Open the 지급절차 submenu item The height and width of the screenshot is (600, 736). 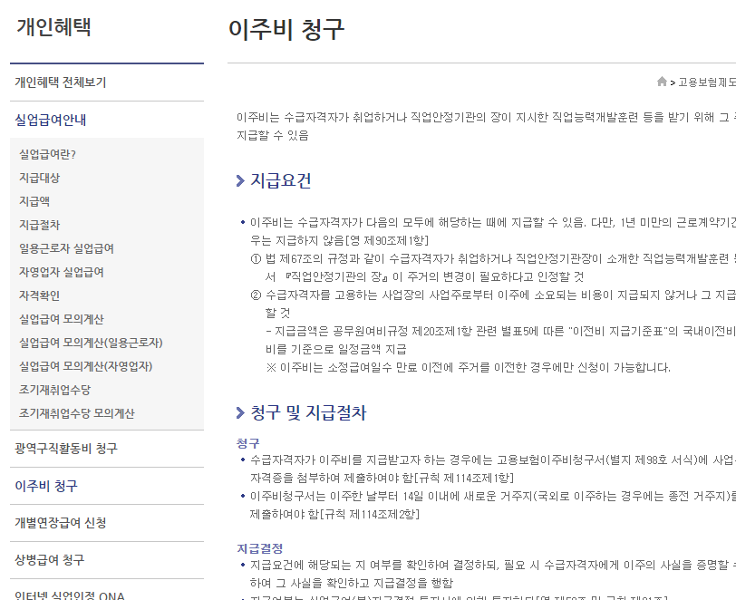pyautogui.click(x=42, y=225)
